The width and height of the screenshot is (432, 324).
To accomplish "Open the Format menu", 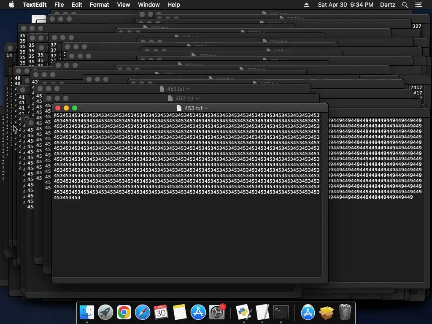I will [100, 5].
